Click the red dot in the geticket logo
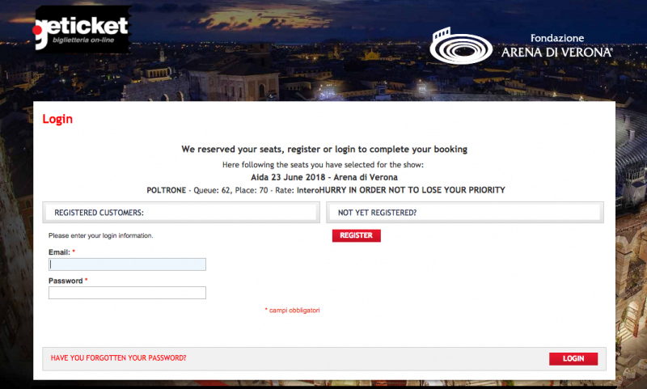The height and width of the screenshot is (389, 647). click(37, 30)
